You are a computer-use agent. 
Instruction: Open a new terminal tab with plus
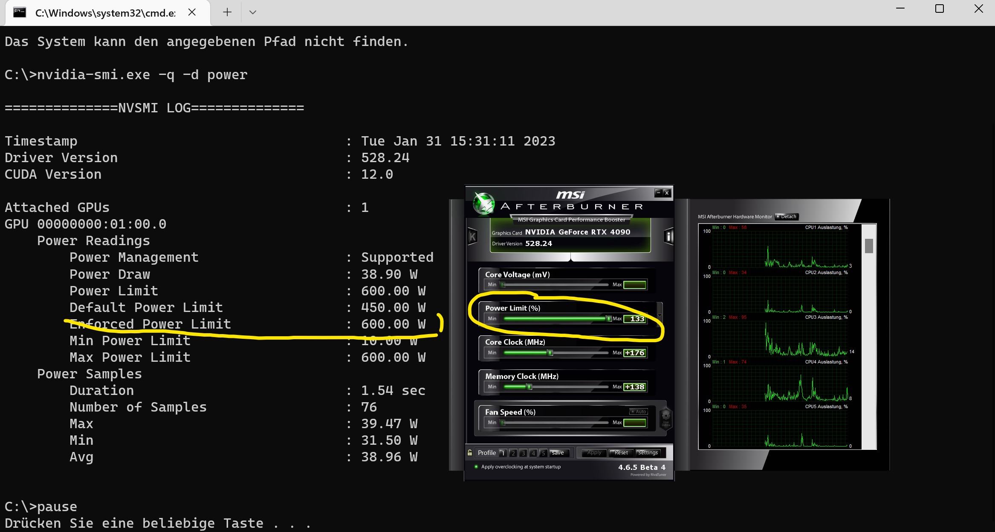(x=227, y=12)
